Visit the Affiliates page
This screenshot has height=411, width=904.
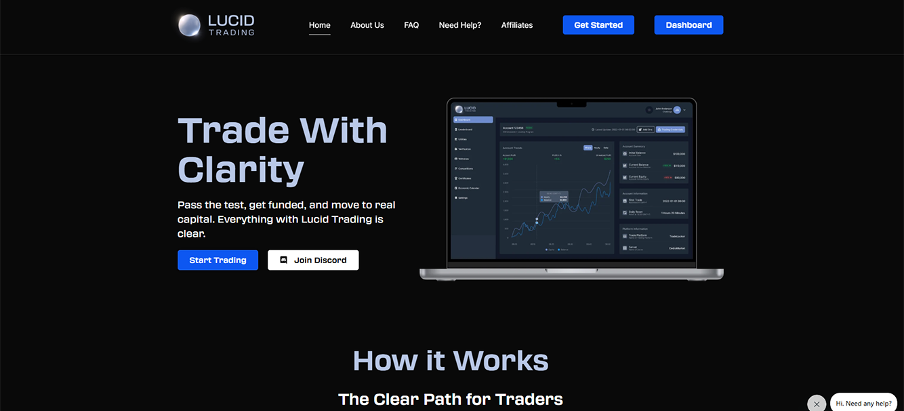pos(517,25)
